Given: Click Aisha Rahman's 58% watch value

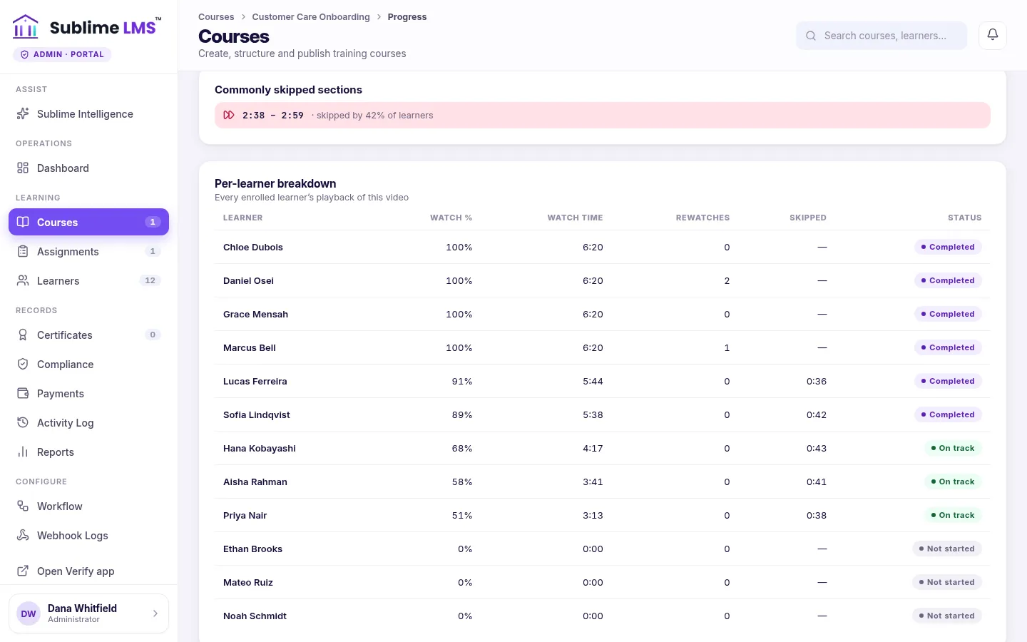Looking at the screenshot, I should [462, 482].
